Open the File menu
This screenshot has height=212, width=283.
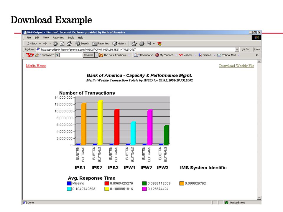pos(29,38)
